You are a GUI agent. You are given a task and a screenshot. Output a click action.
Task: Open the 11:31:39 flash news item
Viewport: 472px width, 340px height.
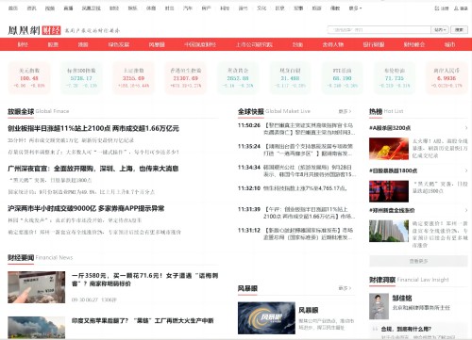pos(296,213)
